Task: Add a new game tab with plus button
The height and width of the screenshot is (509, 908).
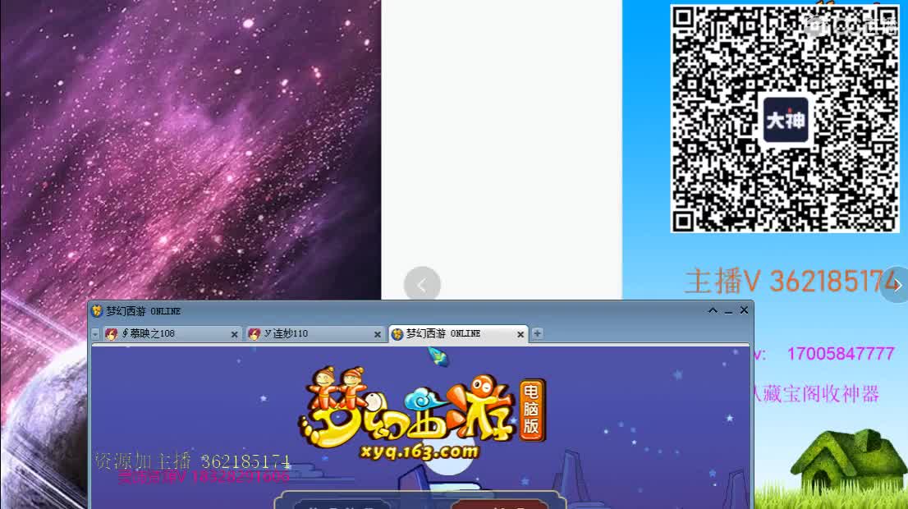Action: 538,333
